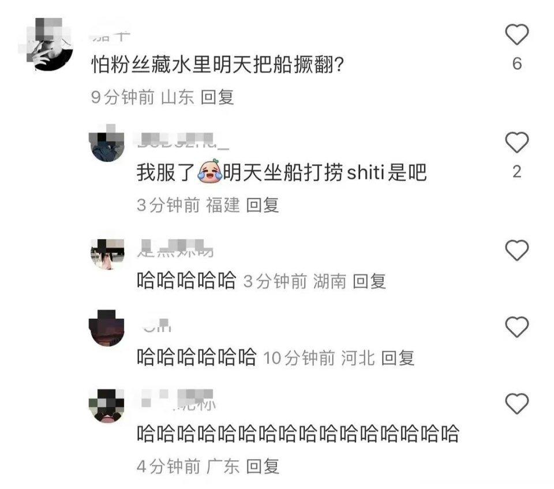Tap the heart on the Hebei reply
This screenshot has height=489, width=554.
pos(517,326)
